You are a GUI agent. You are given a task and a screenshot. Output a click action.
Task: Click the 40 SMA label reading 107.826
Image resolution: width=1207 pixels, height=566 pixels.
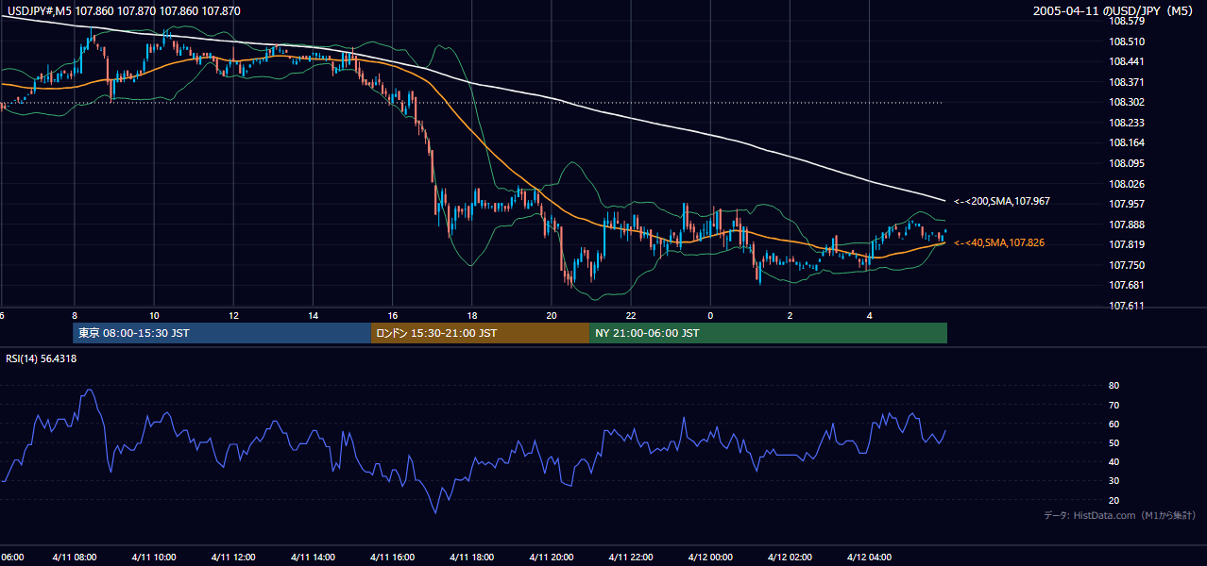(x=999, y=243)
